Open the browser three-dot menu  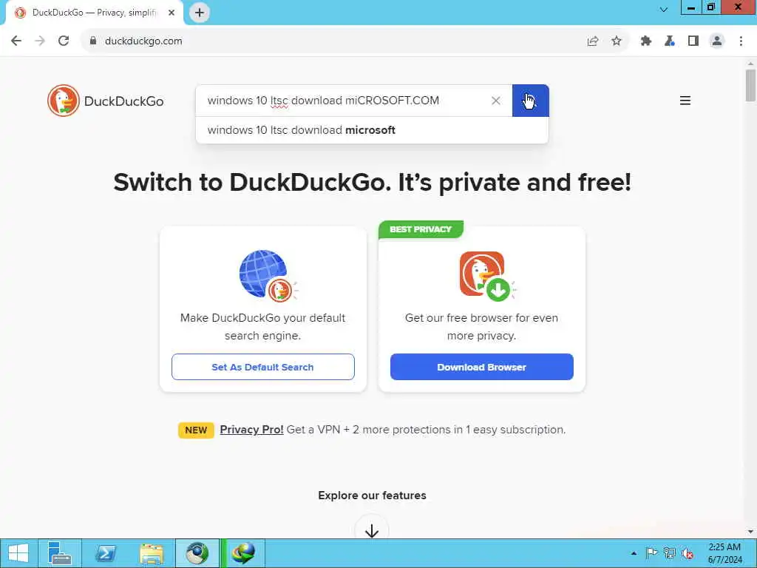(741, 41)
